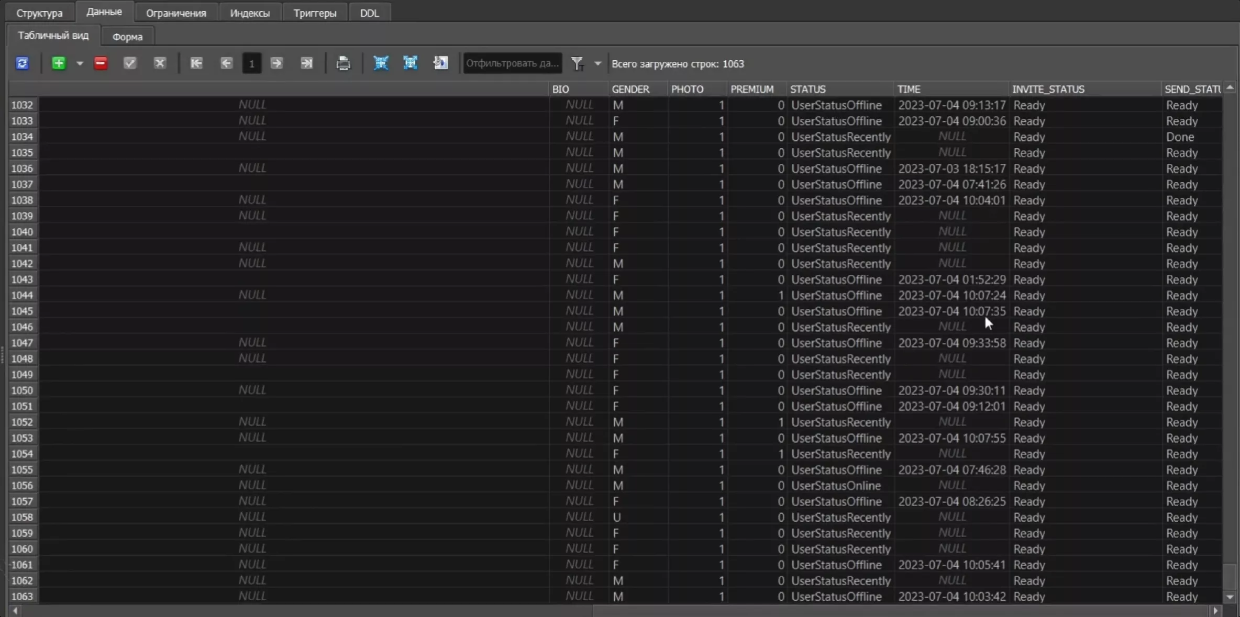Open the Индексы tab
1240x617 pixels.
250,13
